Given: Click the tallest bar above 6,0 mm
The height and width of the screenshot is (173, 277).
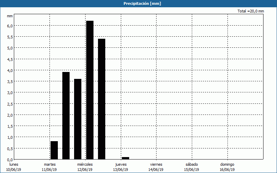Looking at the screenshot, I should pos(90,90).
